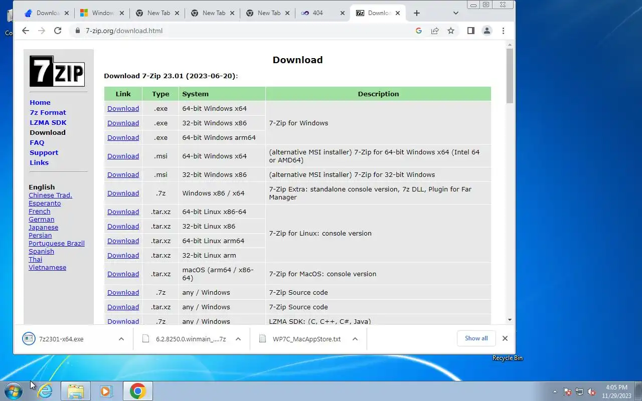
Task: Download 64-bit Windows x64 .msi installer
Action: tap(123, 156)
